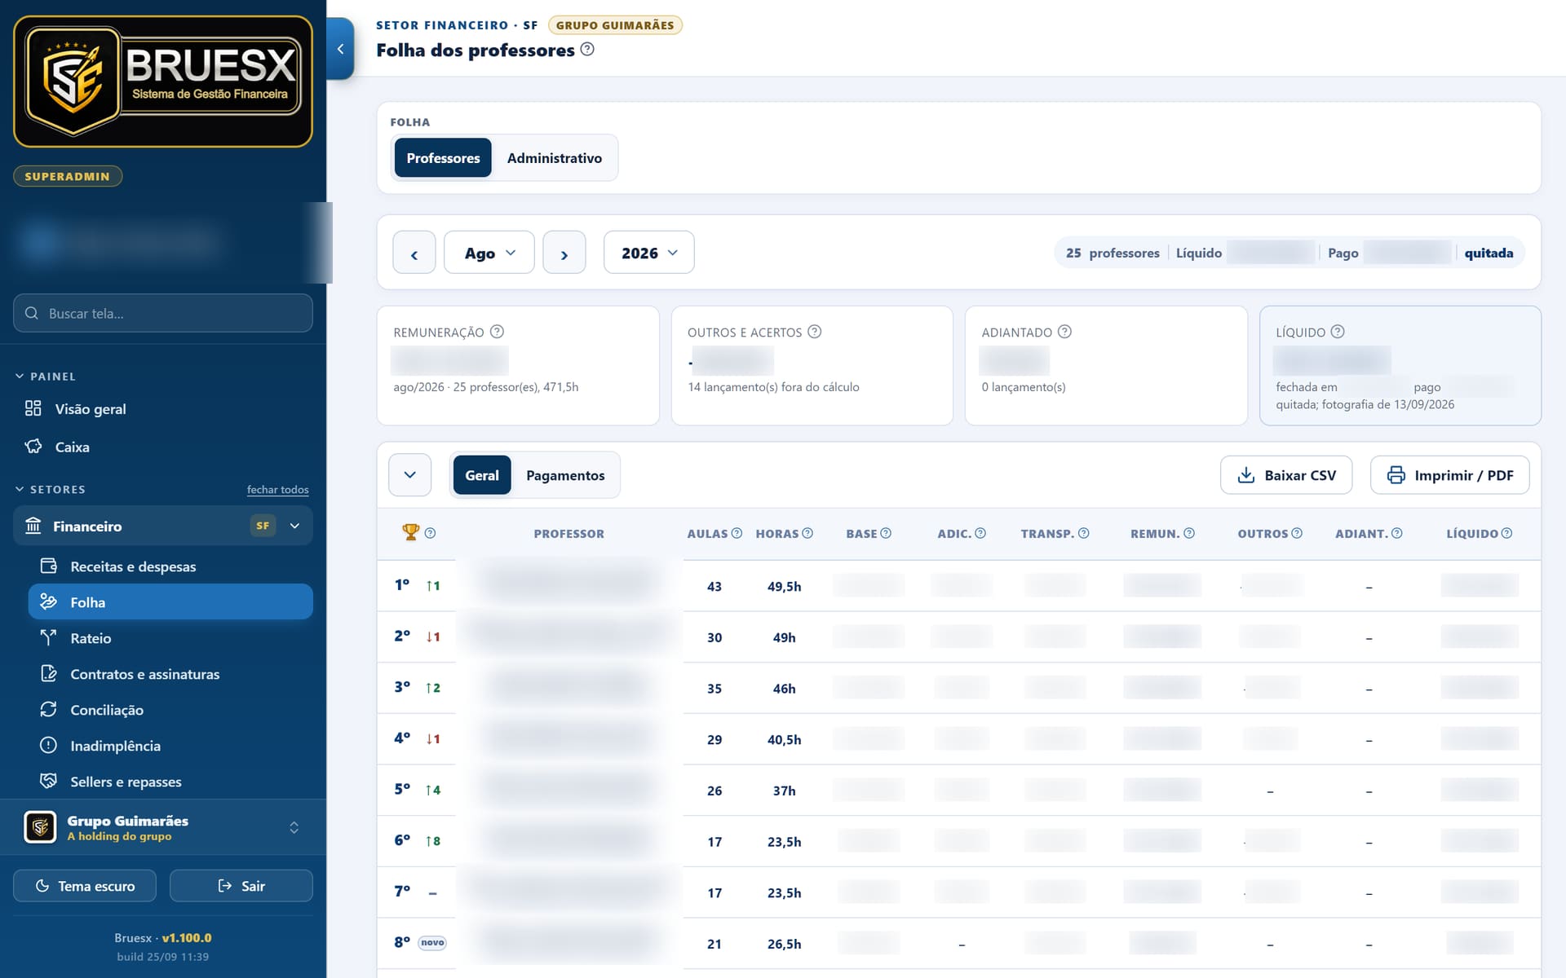Open the 2026 year dropdown
Screen dimensions: 1566x978
pos(649,253)
